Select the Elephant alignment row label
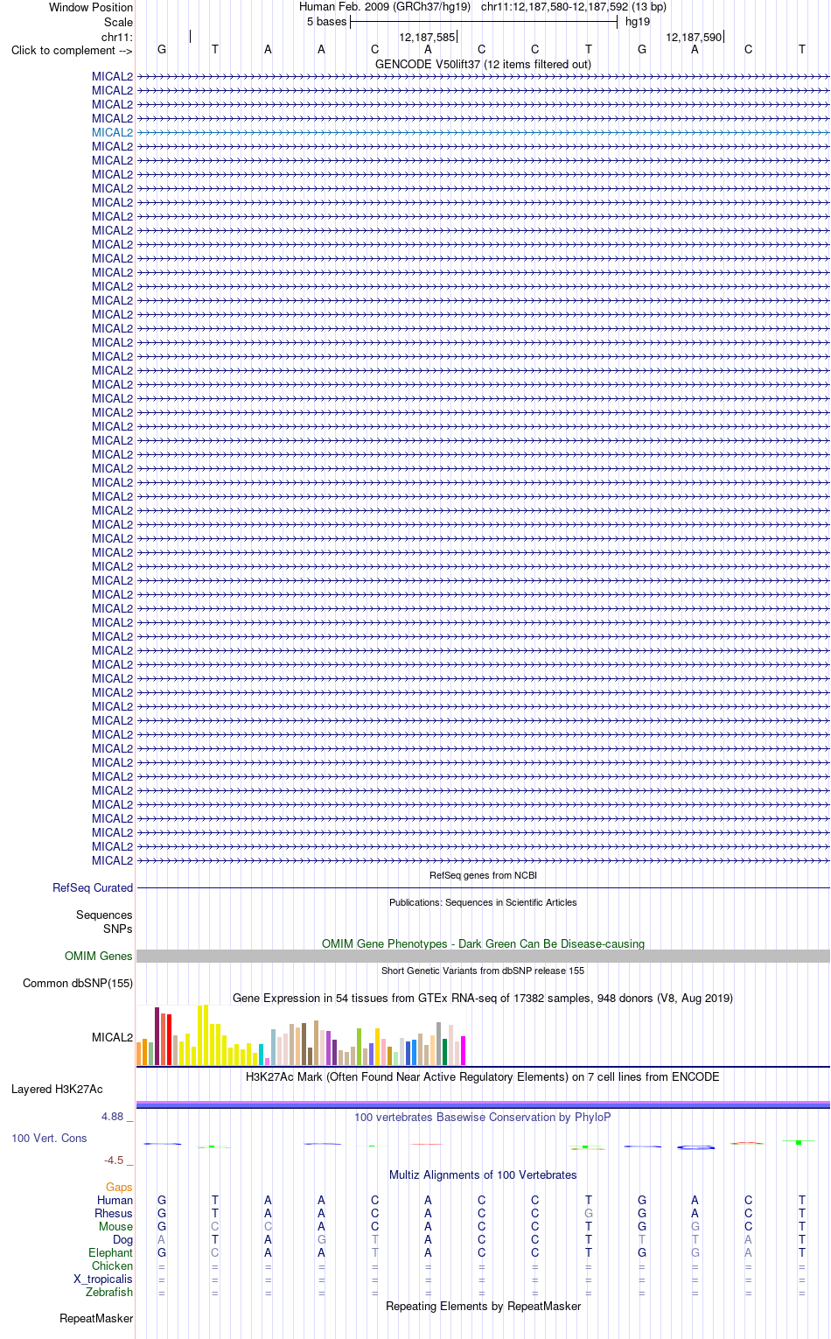The image size is (831, 1339). pos(111,1252)
